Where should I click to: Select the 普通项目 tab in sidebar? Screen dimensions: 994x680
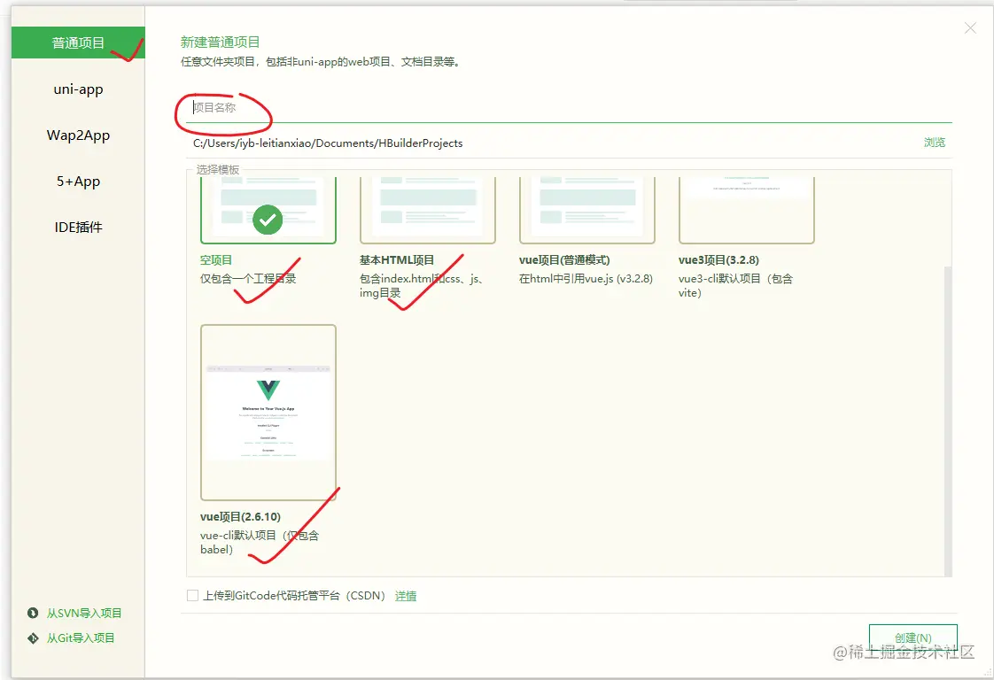point(78,43)
